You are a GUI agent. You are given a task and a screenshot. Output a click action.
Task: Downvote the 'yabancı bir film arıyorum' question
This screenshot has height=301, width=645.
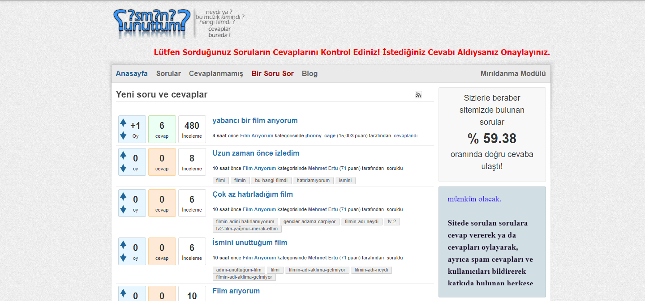click(123, 136)
